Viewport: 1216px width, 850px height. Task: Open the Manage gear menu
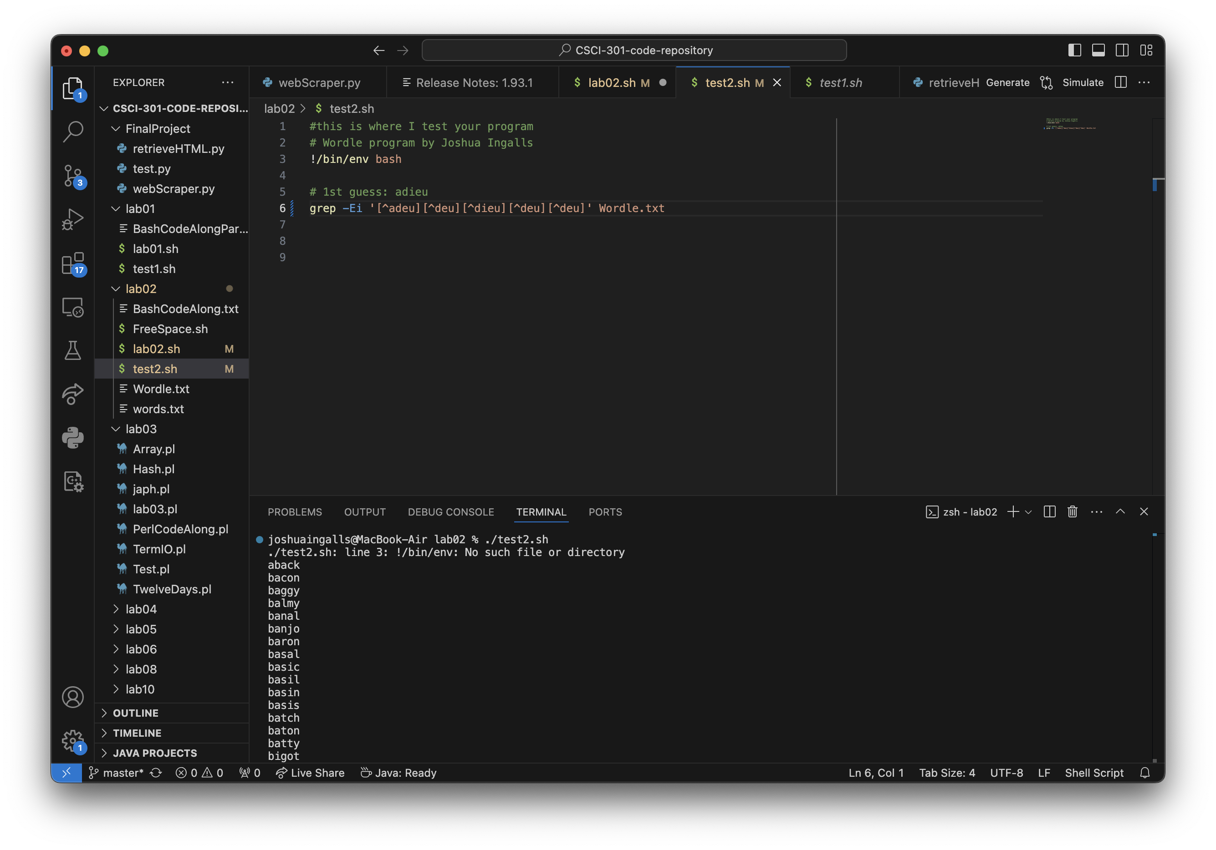pyautogui.click(x=72, y=740)
